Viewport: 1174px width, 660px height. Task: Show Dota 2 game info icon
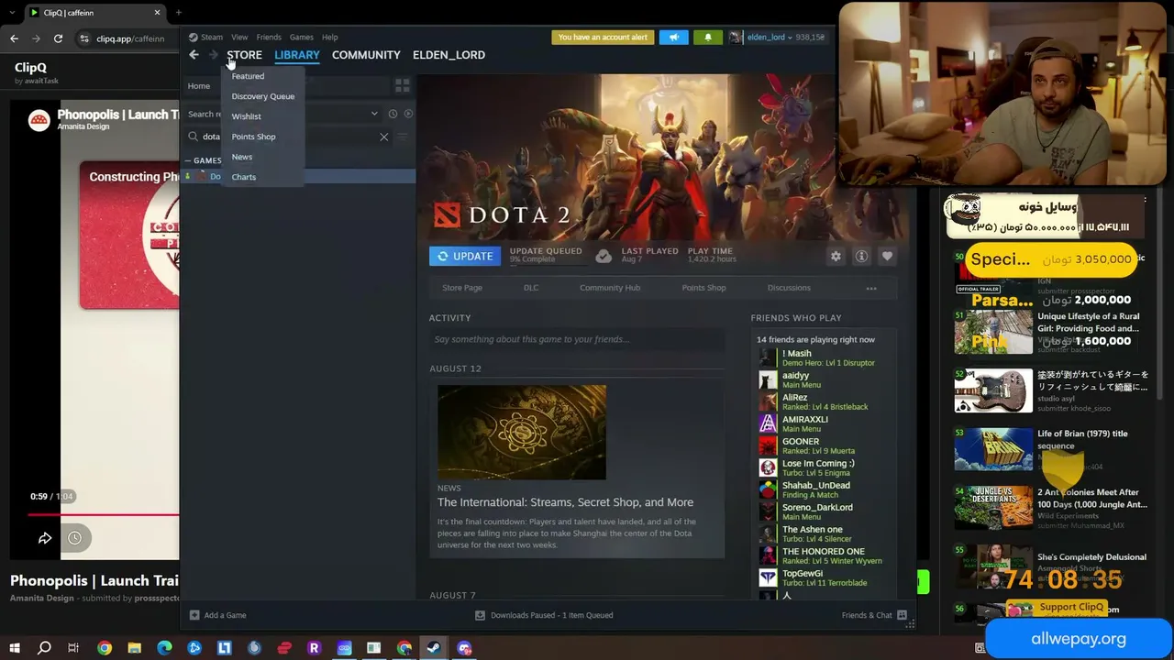coord(861,257)
